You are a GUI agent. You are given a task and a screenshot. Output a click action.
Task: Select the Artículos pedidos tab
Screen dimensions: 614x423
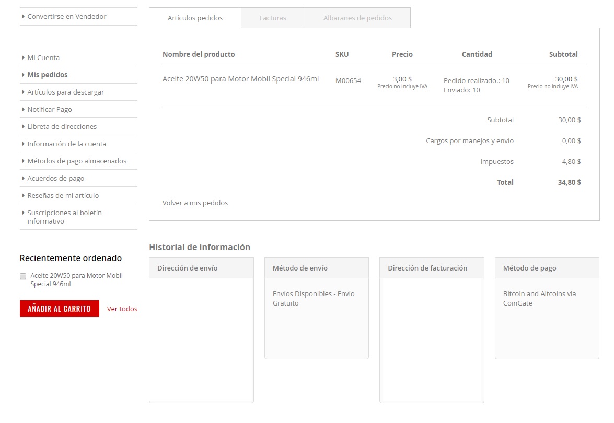click(x=195, y=18)
